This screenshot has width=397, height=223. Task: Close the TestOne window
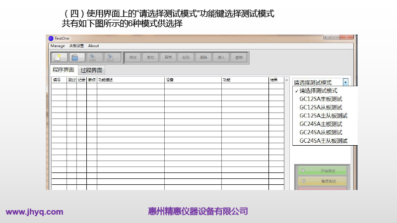346,37
